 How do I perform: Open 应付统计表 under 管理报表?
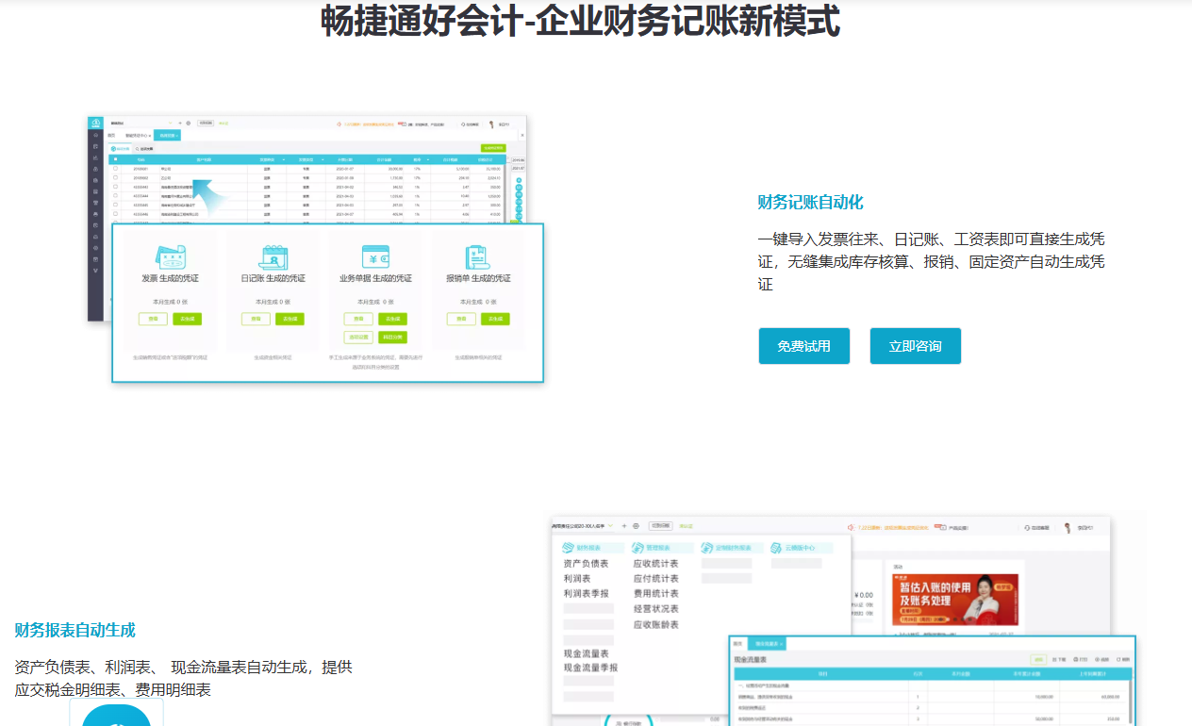click(655, 579)
